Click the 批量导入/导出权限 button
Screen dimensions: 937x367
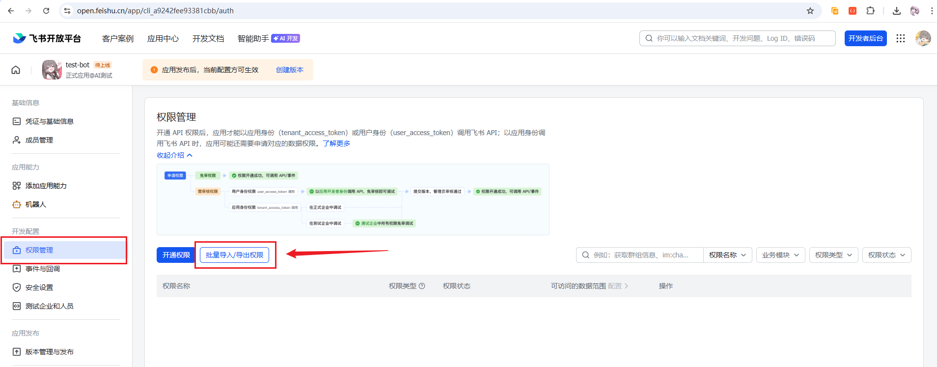(x=234, y=255)
